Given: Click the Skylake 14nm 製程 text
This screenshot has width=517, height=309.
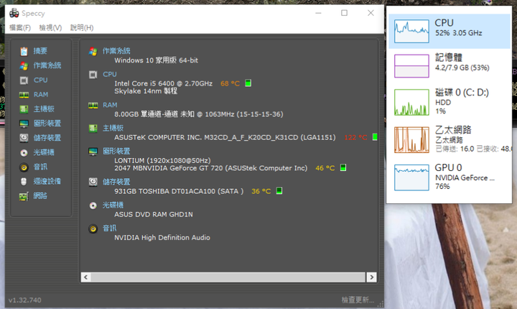Looking at the screenshot, I should coord(146,91).
